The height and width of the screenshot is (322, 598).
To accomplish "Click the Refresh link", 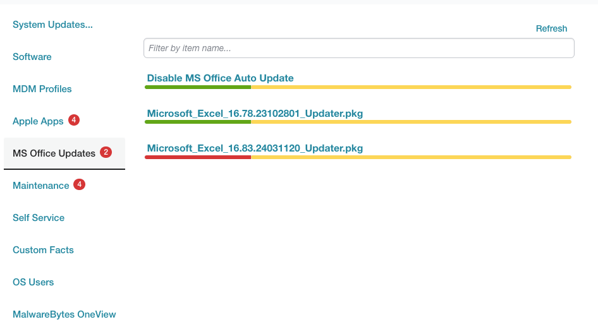I will pos(551,28).
